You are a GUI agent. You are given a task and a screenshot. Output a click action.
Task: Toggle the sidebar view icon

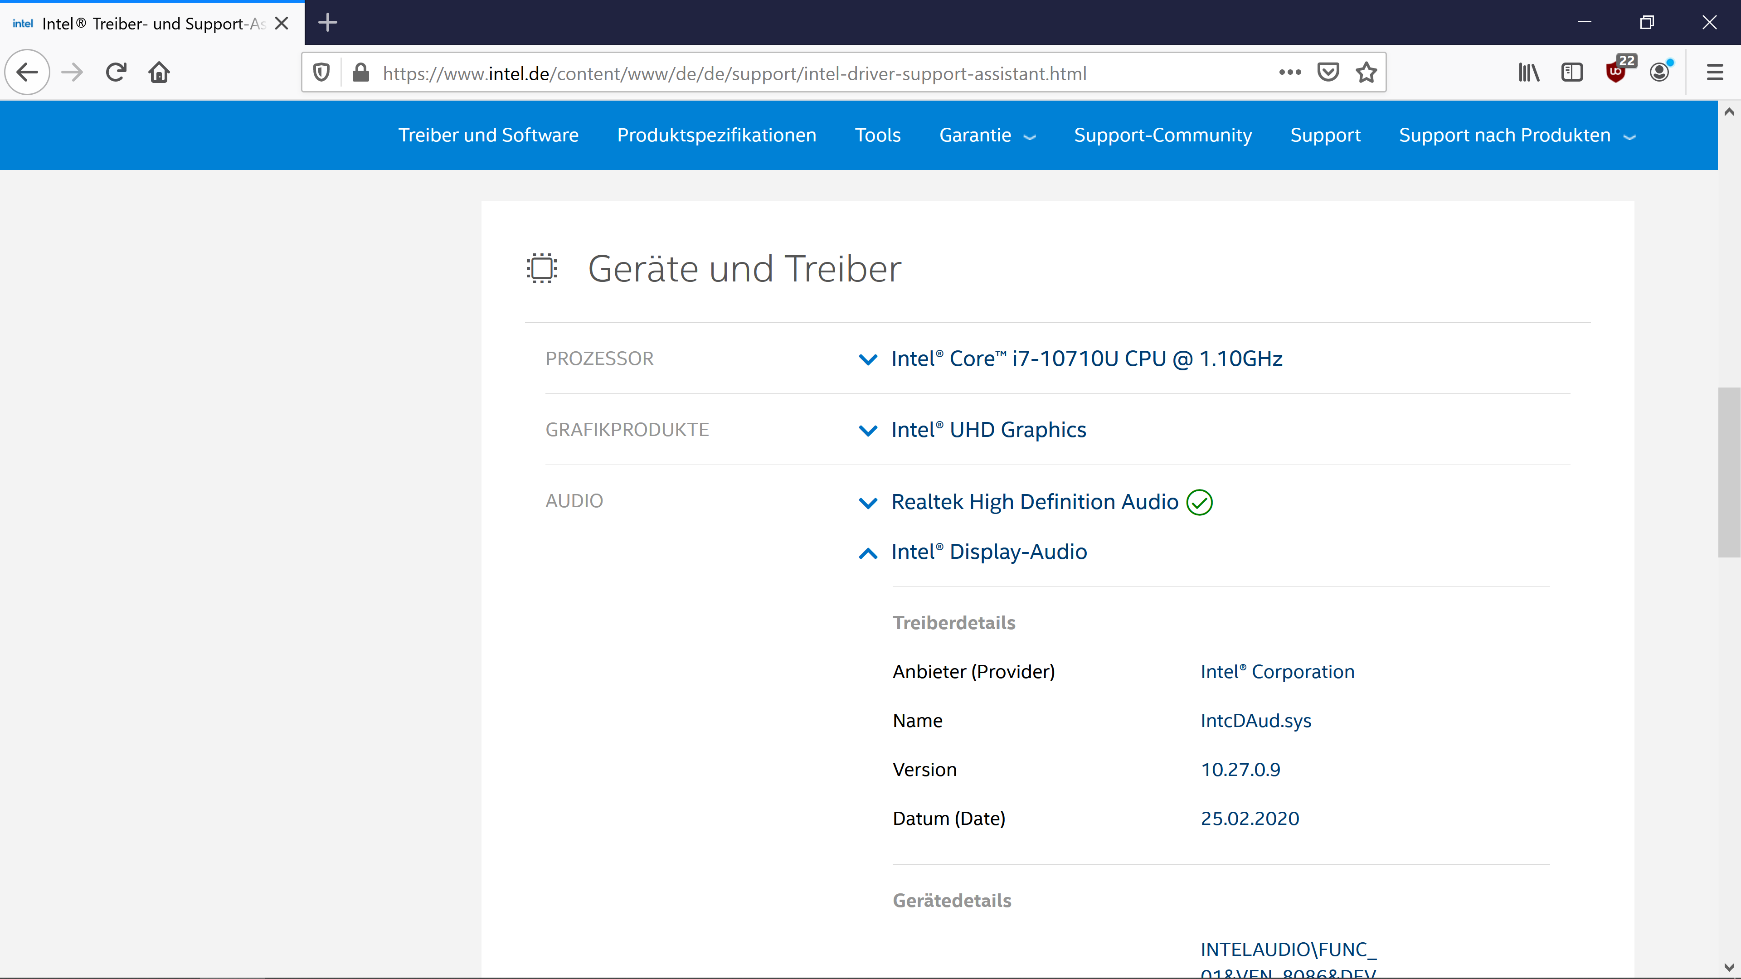[x=1572, y=73]
